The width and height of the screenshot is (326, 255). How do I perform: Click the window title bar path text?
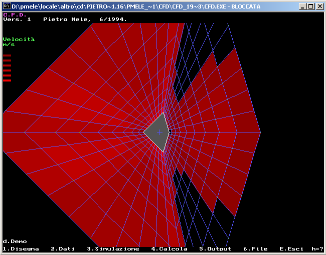click(x=136, y=6)
